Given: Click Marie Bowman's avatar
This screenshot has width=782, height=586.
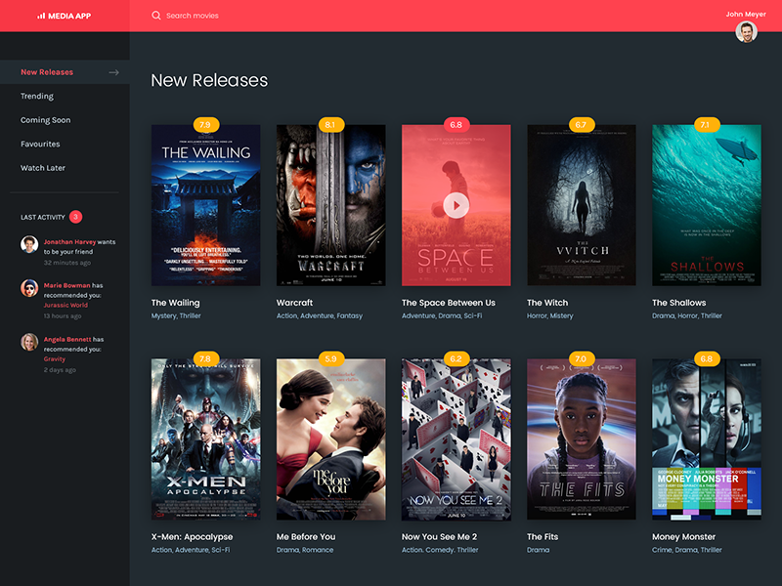Looking at the screenshot, I should (30, 289).
